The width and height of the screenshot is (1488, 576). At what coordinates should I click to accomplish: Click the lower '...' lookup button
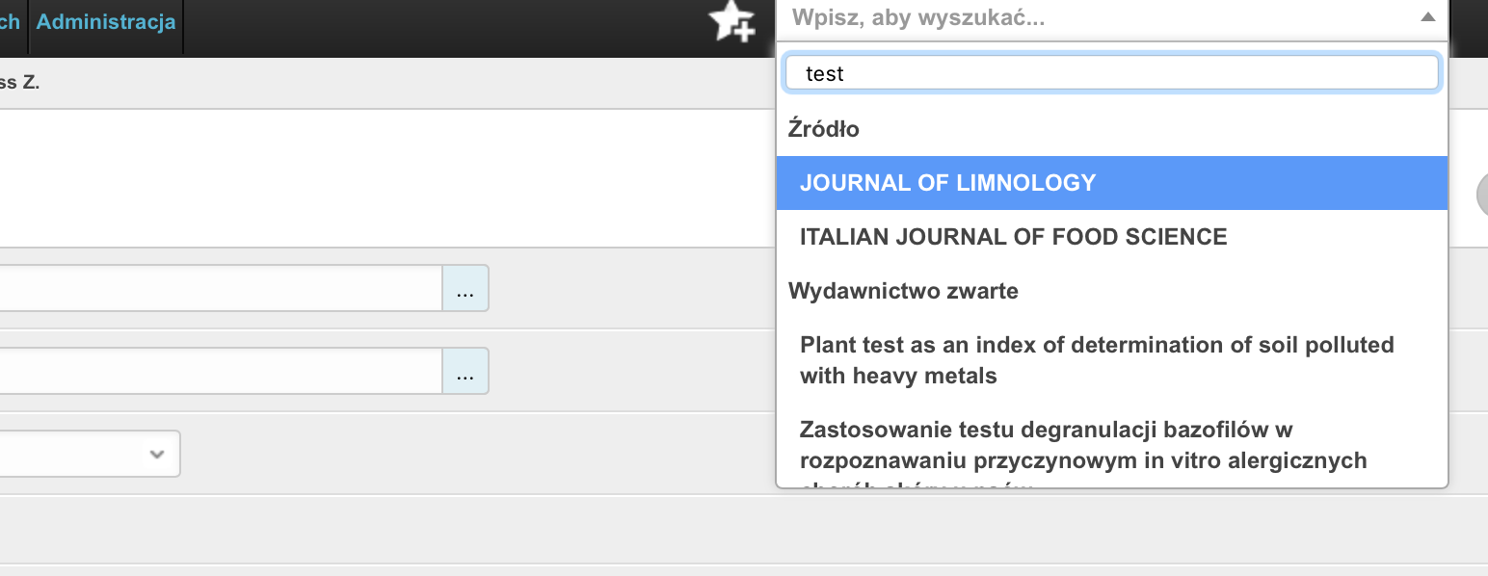(x=465, y=371)
